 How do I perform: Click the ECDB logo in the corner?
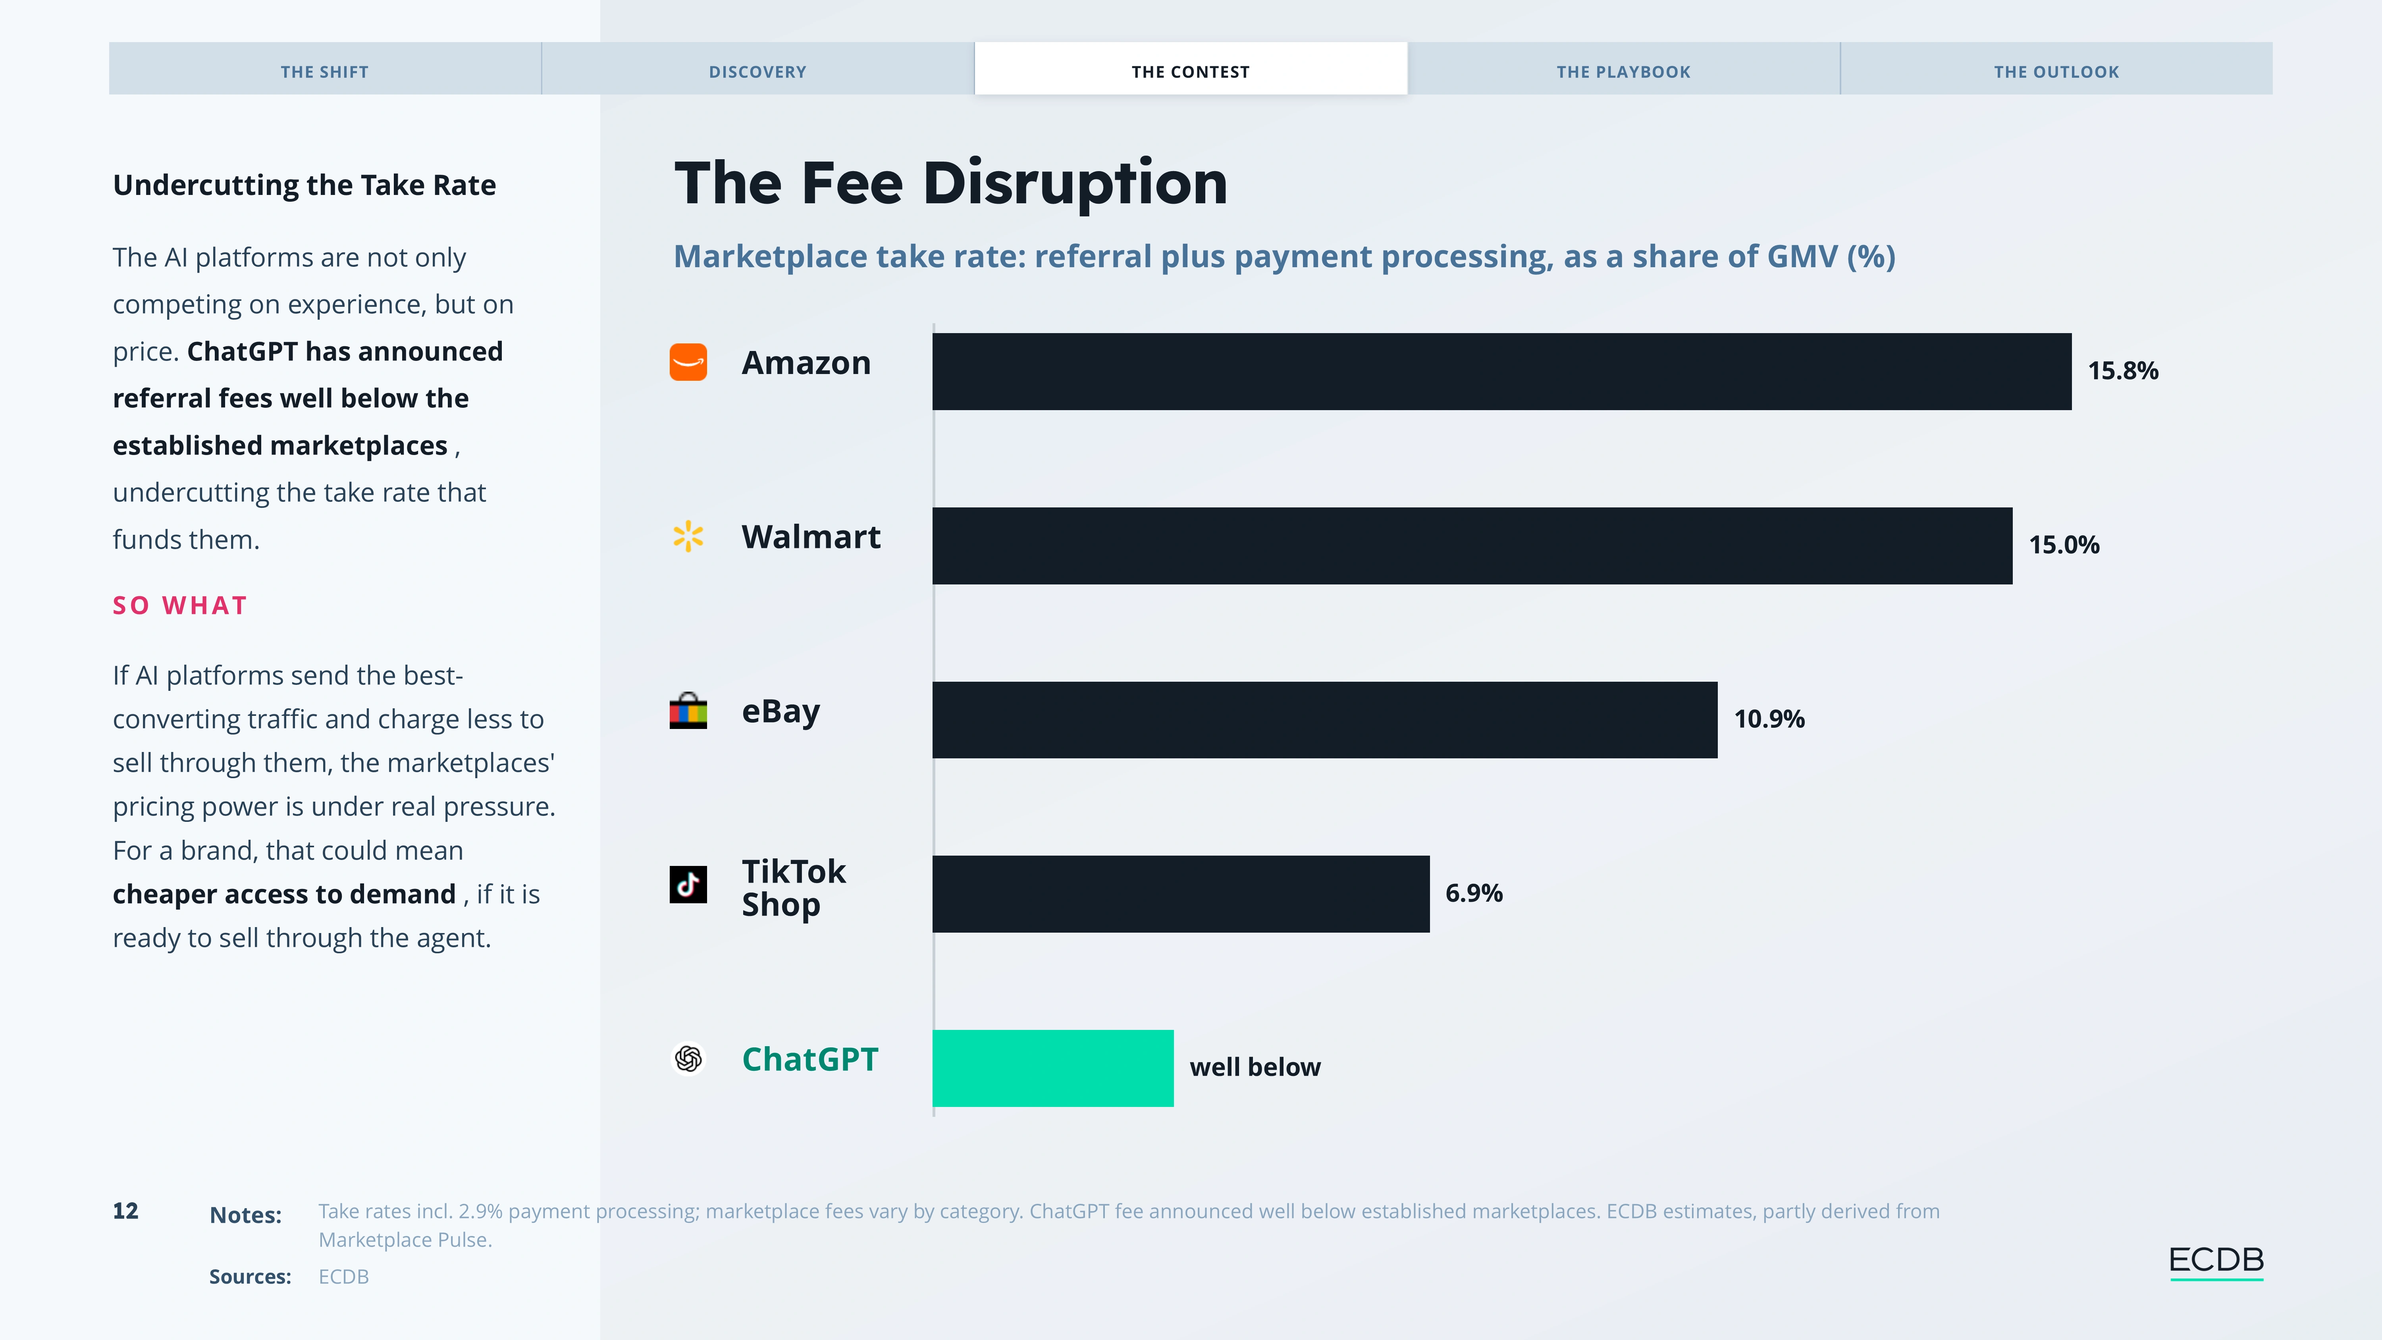pos(2216,1261)
